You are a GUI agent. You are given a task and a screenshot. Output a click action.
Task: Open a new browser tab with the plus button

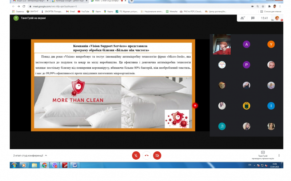coord(131,1)
